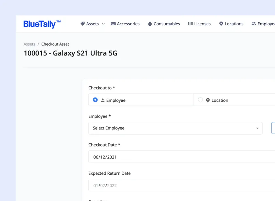Click the Assets tag icon

[x=82, y=24]
